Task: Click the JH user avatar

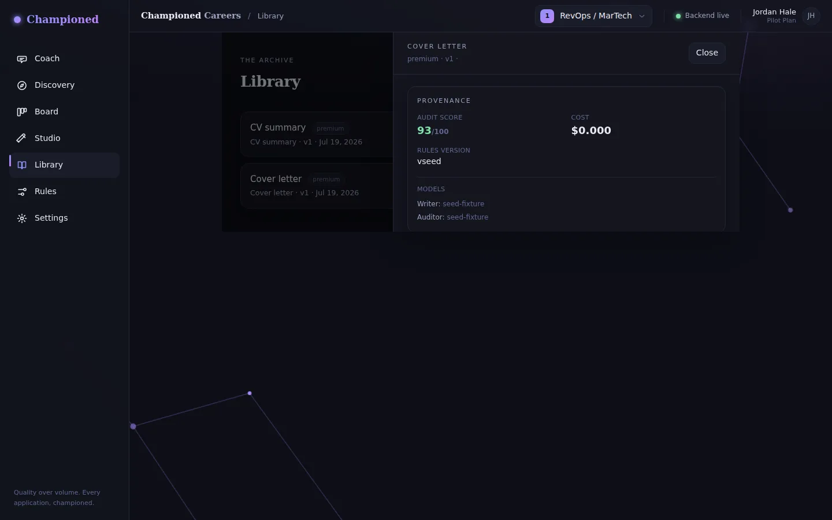Action: point(811,16)
